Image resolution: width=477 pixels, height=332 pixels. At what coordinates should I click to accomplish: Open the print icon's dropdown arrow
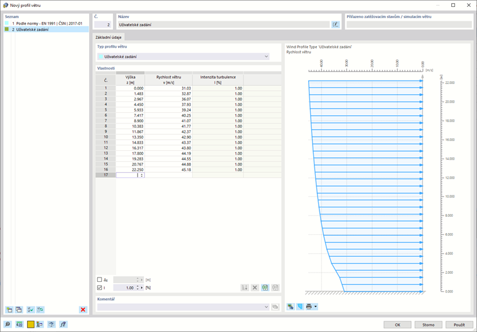[316, 306]
